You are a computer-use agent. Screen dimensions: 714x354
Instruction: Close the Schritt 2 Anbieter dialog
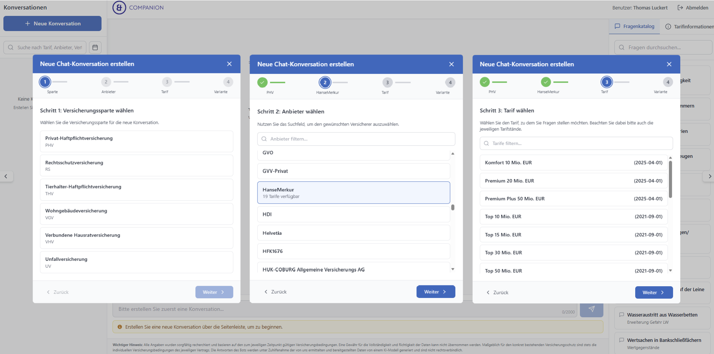(x=451, y=64)
